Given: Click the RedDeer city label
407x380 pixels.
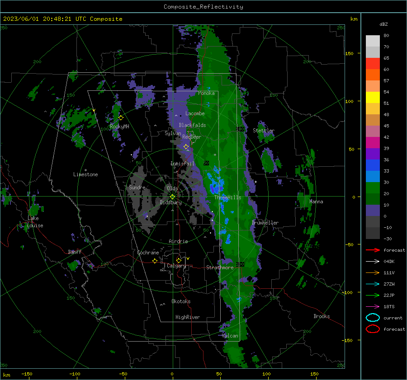Looking at the screenshot, I should 192,137.
